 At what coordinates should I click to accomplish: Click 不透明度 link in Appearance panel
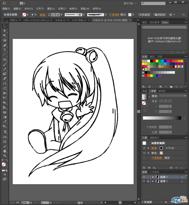(x=157, y=158)
